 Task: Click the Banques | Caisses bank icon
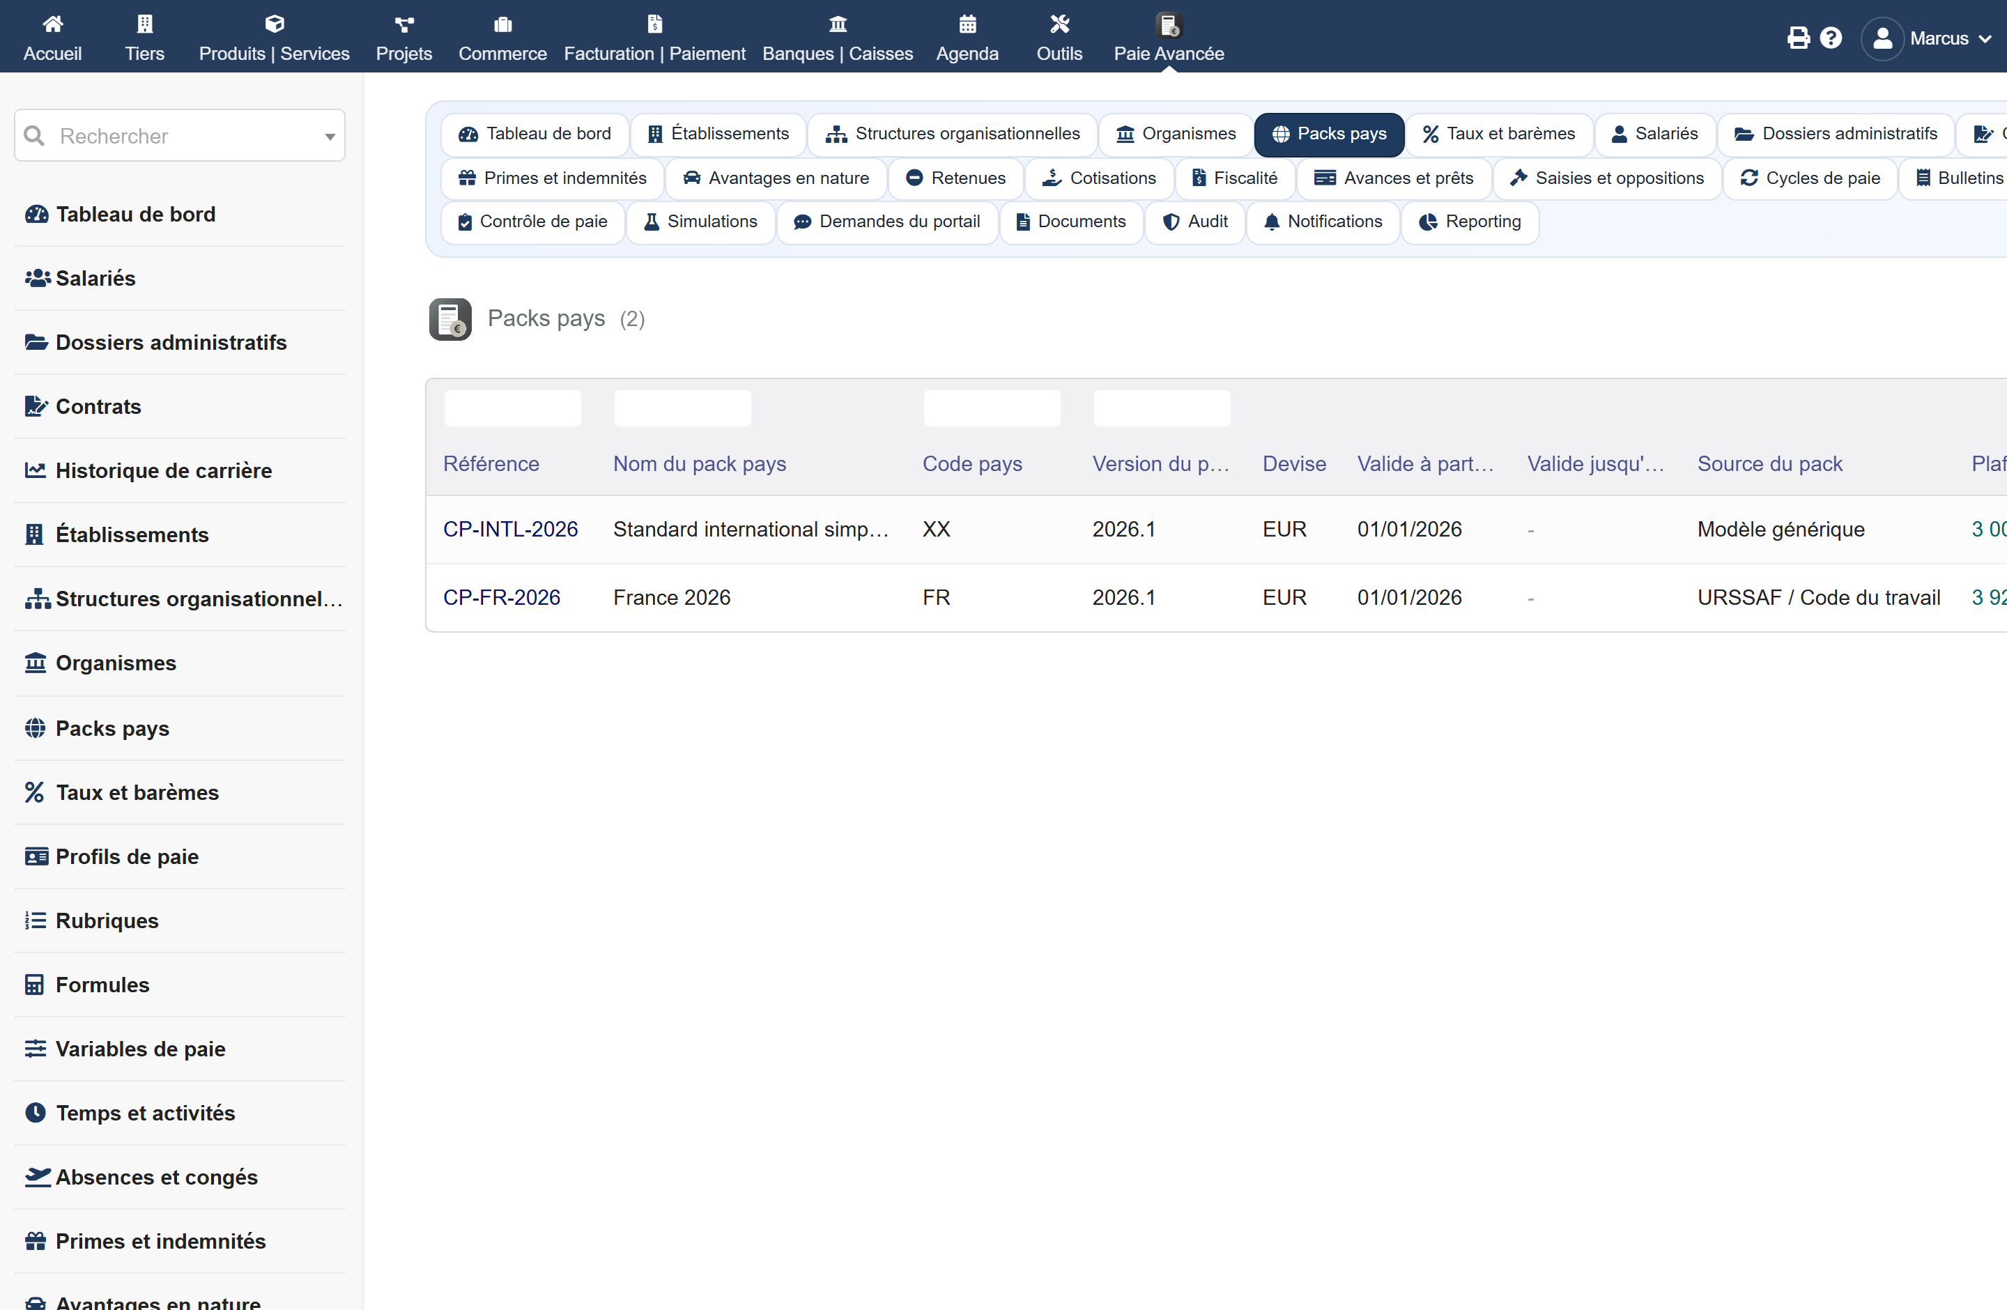coord(838,24)
